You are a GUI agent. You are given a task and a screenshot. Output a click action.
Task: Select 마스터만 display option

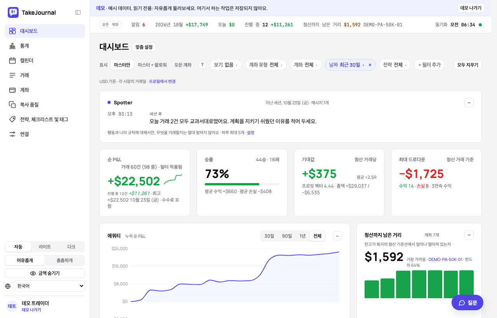point(122,65)
